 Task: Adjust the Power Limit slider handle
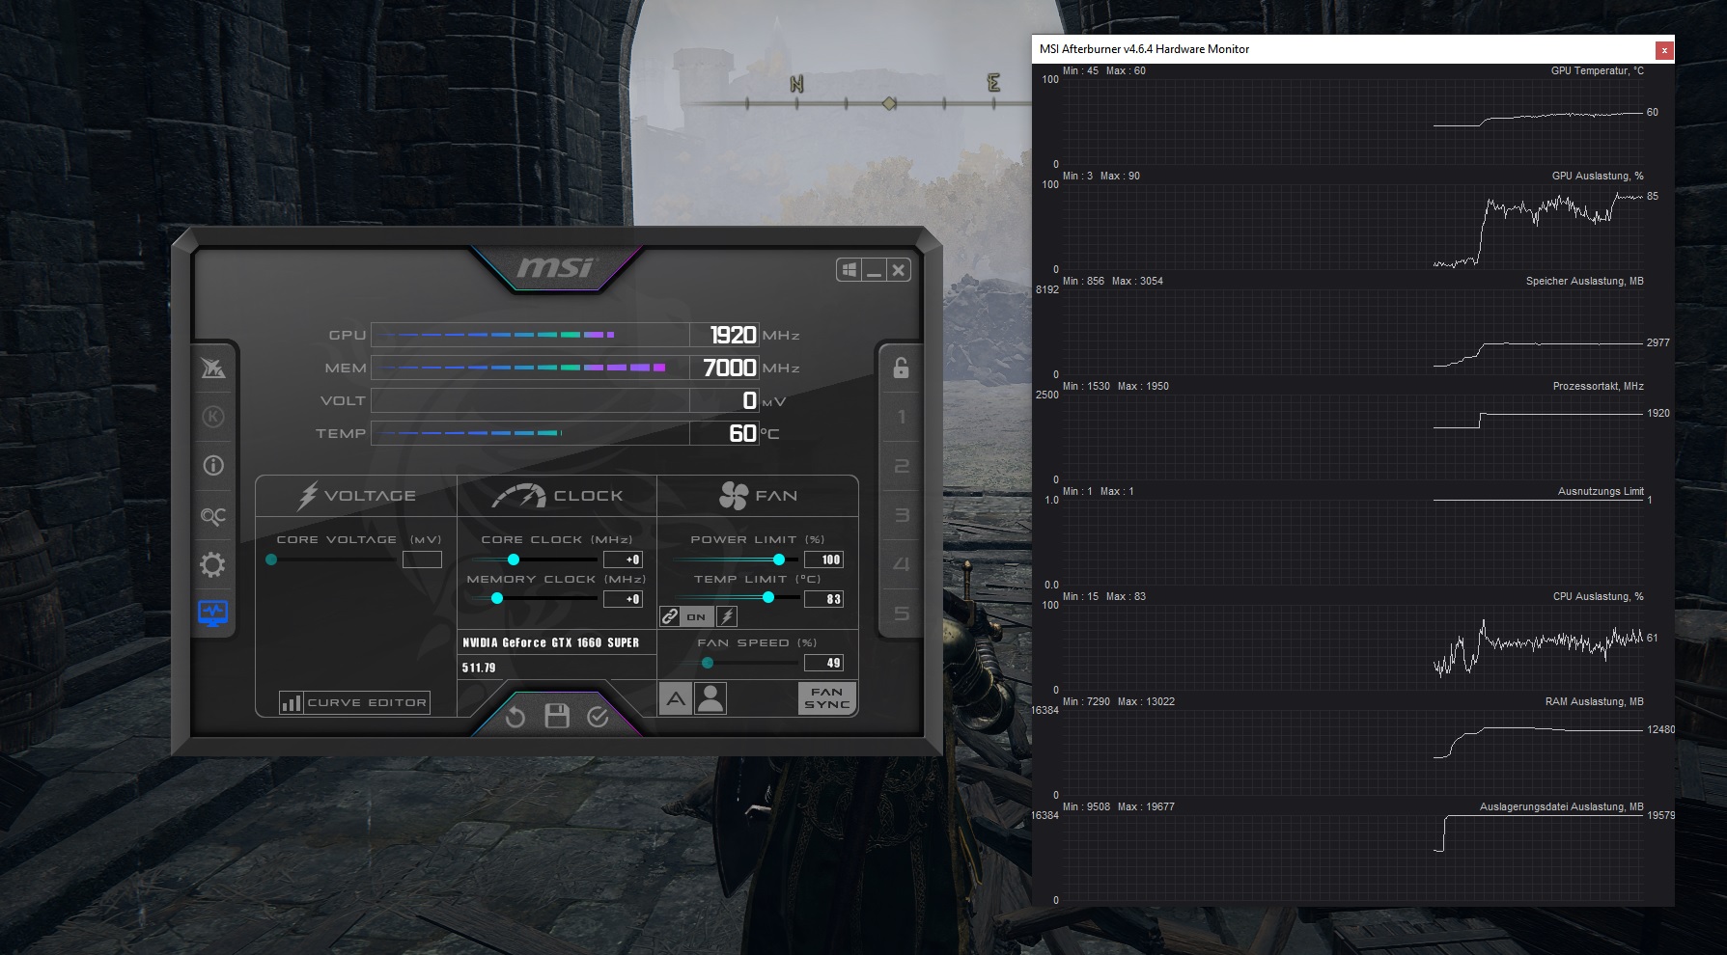click(x=779, y=559)
